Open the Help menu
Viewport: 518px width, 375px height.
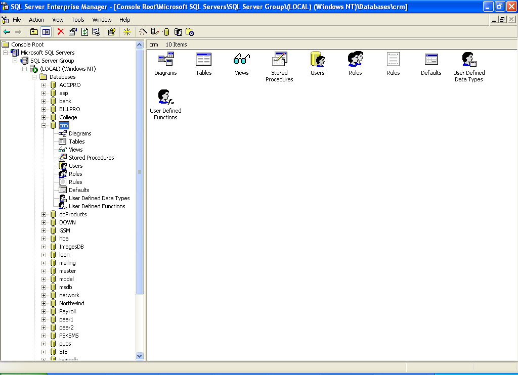pyautogui.click(x=125, y=20)
